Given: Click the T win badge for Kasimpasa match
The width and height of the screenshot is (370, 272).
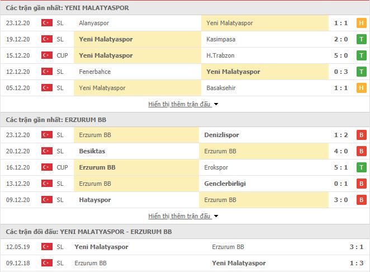Looking at the screenshot, I should (x=361, y=39).
